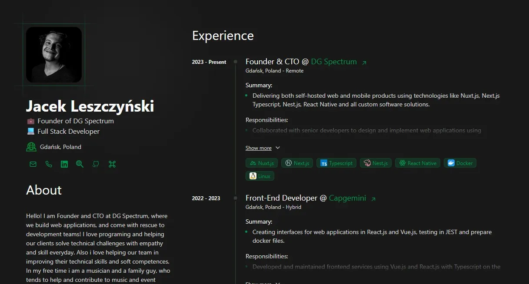The width and height of the screenshot is (529, 284).
Task: Click the Next.js technology badge
Action: coord(297,163)
